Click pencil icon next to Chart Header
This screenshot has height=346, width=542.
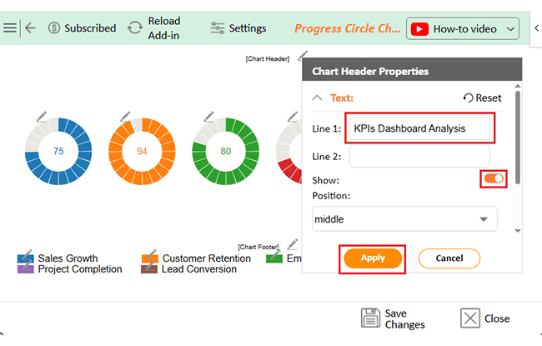point(303,55)
